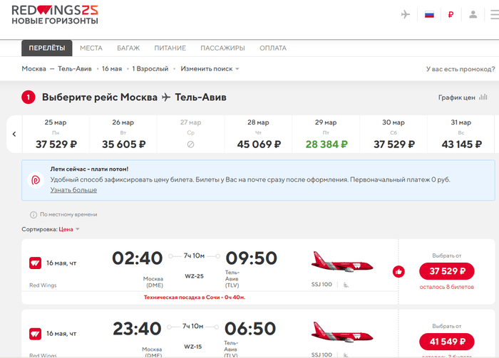Expand the Изменить поиск dropdown
The image size is (499, 358).
(x=210, y=69)
